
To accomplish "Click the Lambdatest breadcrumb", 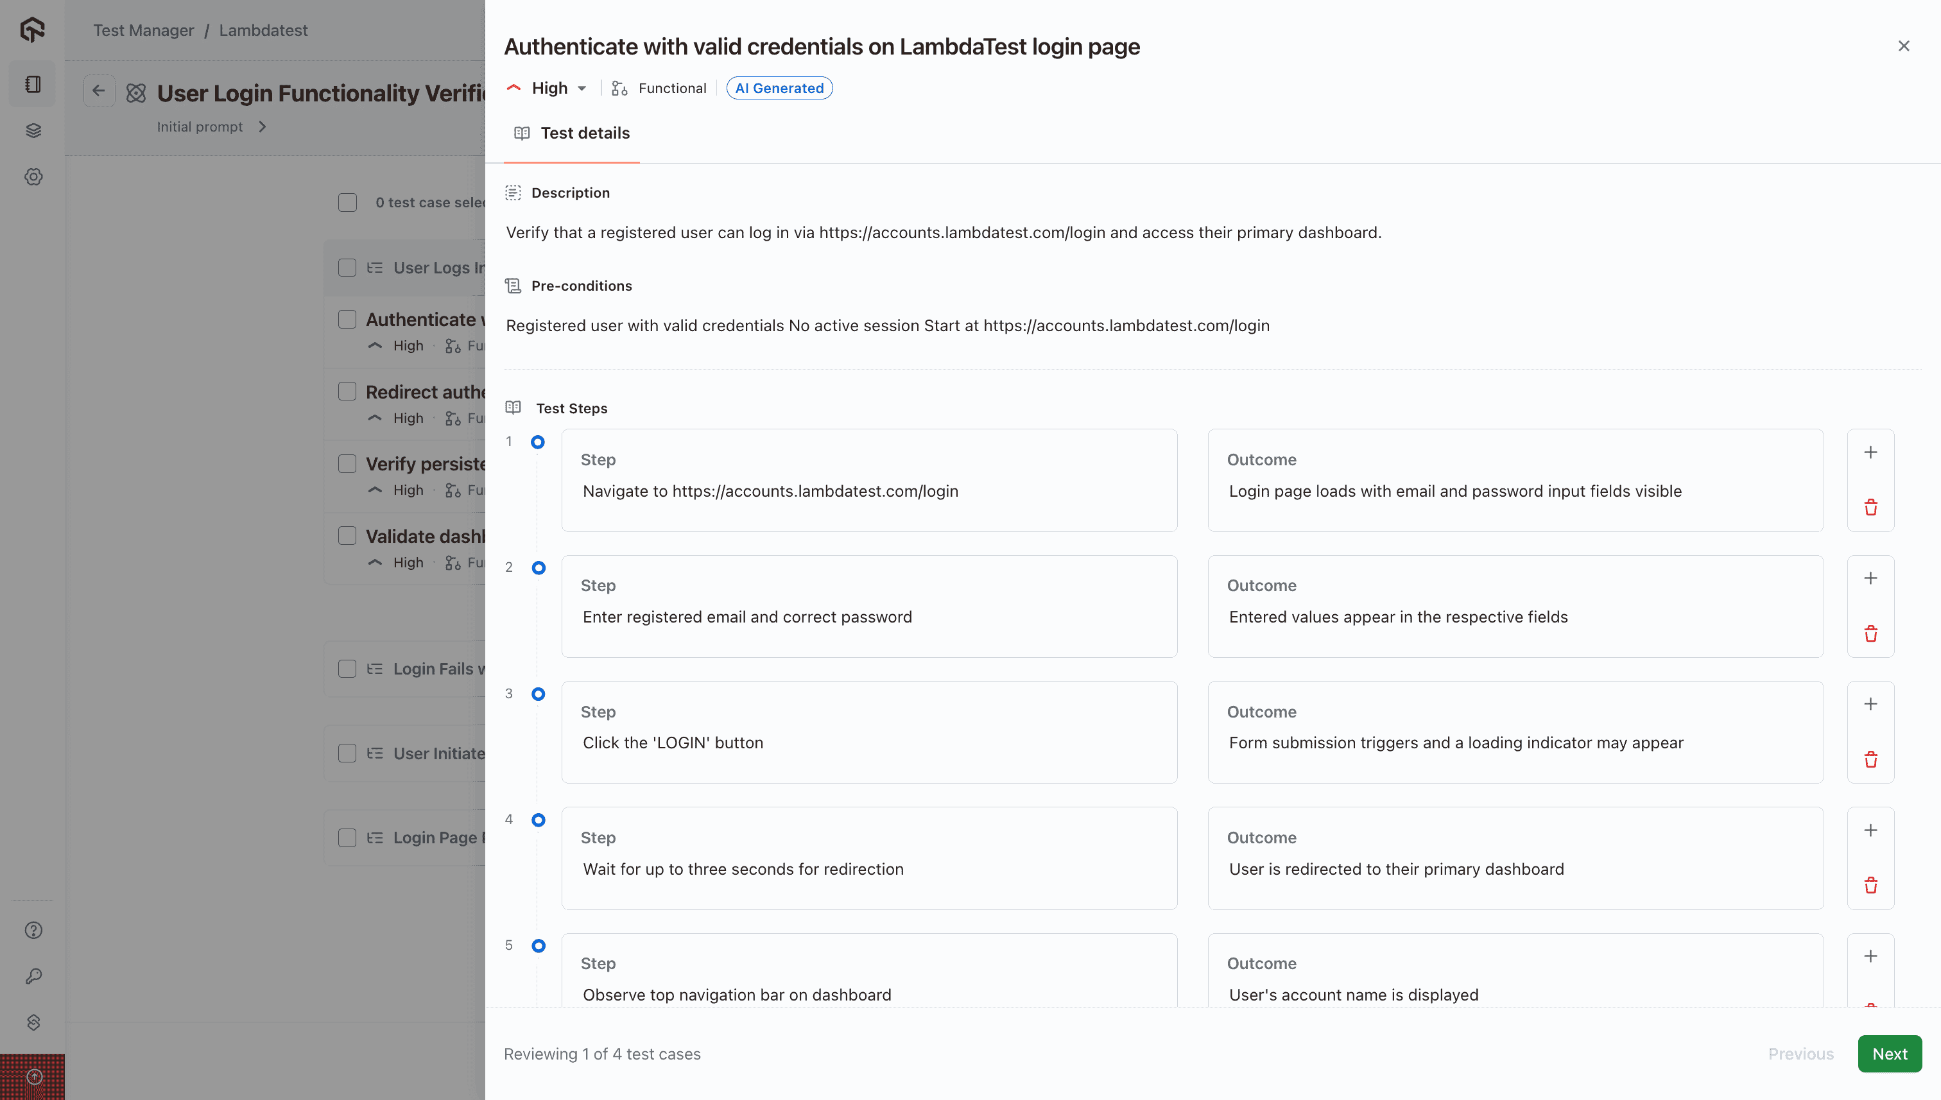I will pyautogui.click(x=263, y=30).
